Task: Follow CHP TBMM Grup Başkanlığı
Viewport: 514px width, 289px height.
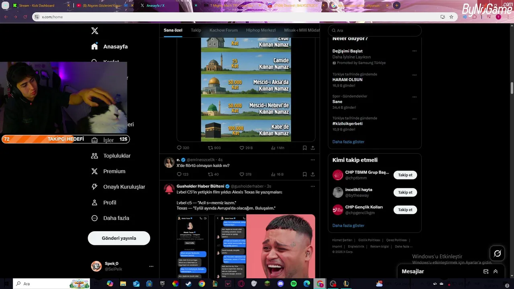Action: pyautogui.click(x=405, y=175)
